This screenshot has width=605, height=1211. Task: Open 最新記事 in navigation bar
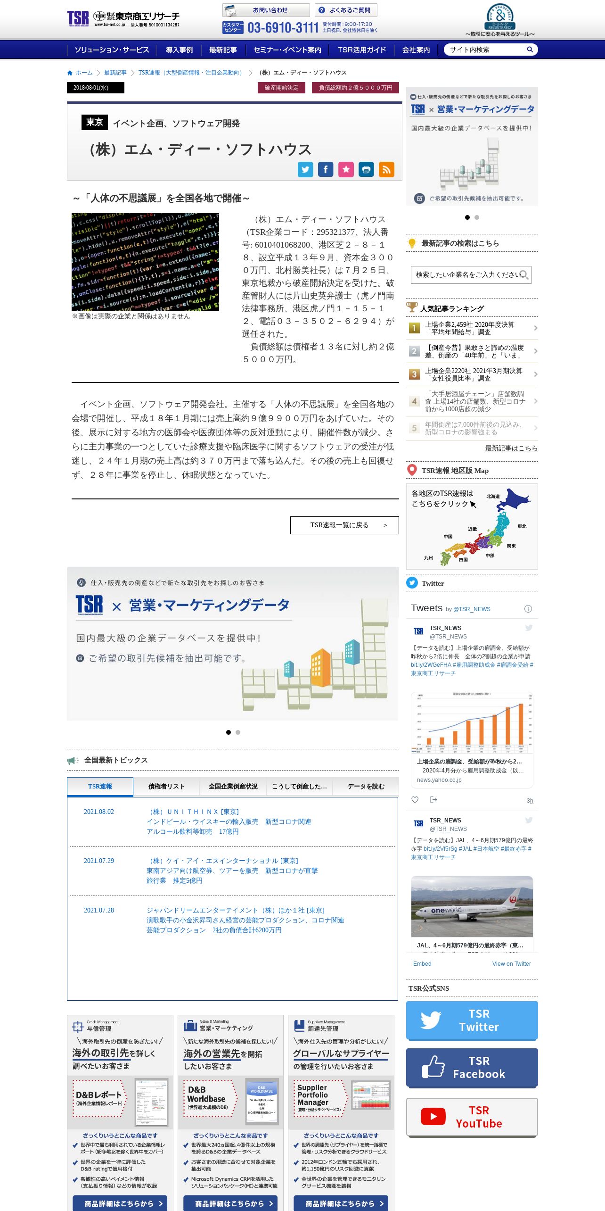[x=223, y=50]
